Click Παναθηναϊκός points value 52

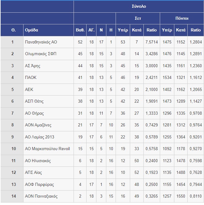[x=80, y=42]
